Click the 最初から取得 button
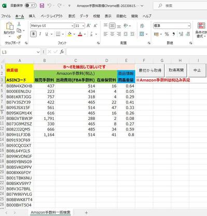The width and height of the screenshot is (207, 216). [150, 70]
